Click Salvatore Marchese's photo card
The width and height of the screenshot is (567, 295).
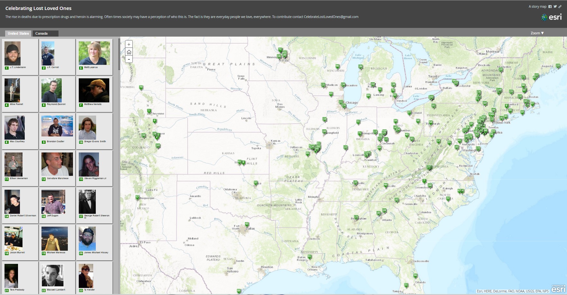[x=57, y=164]
